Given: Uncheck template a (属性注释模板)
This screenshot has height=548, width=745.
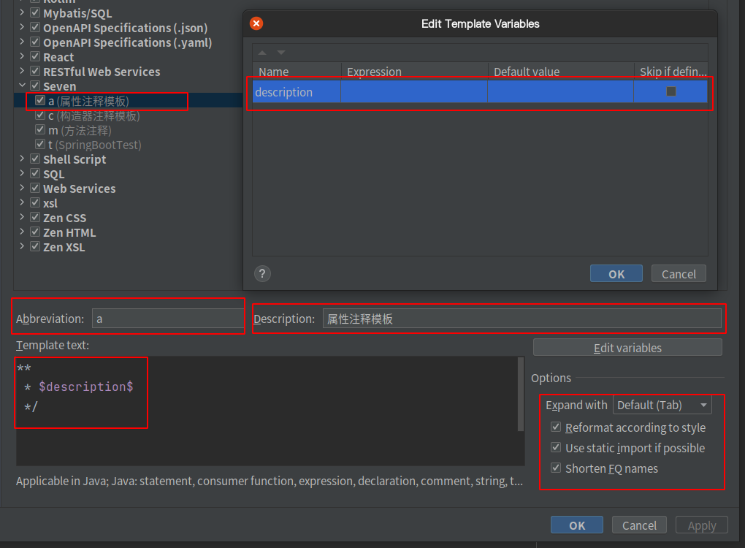Looking at the screenshot, I should coord(40,101).
